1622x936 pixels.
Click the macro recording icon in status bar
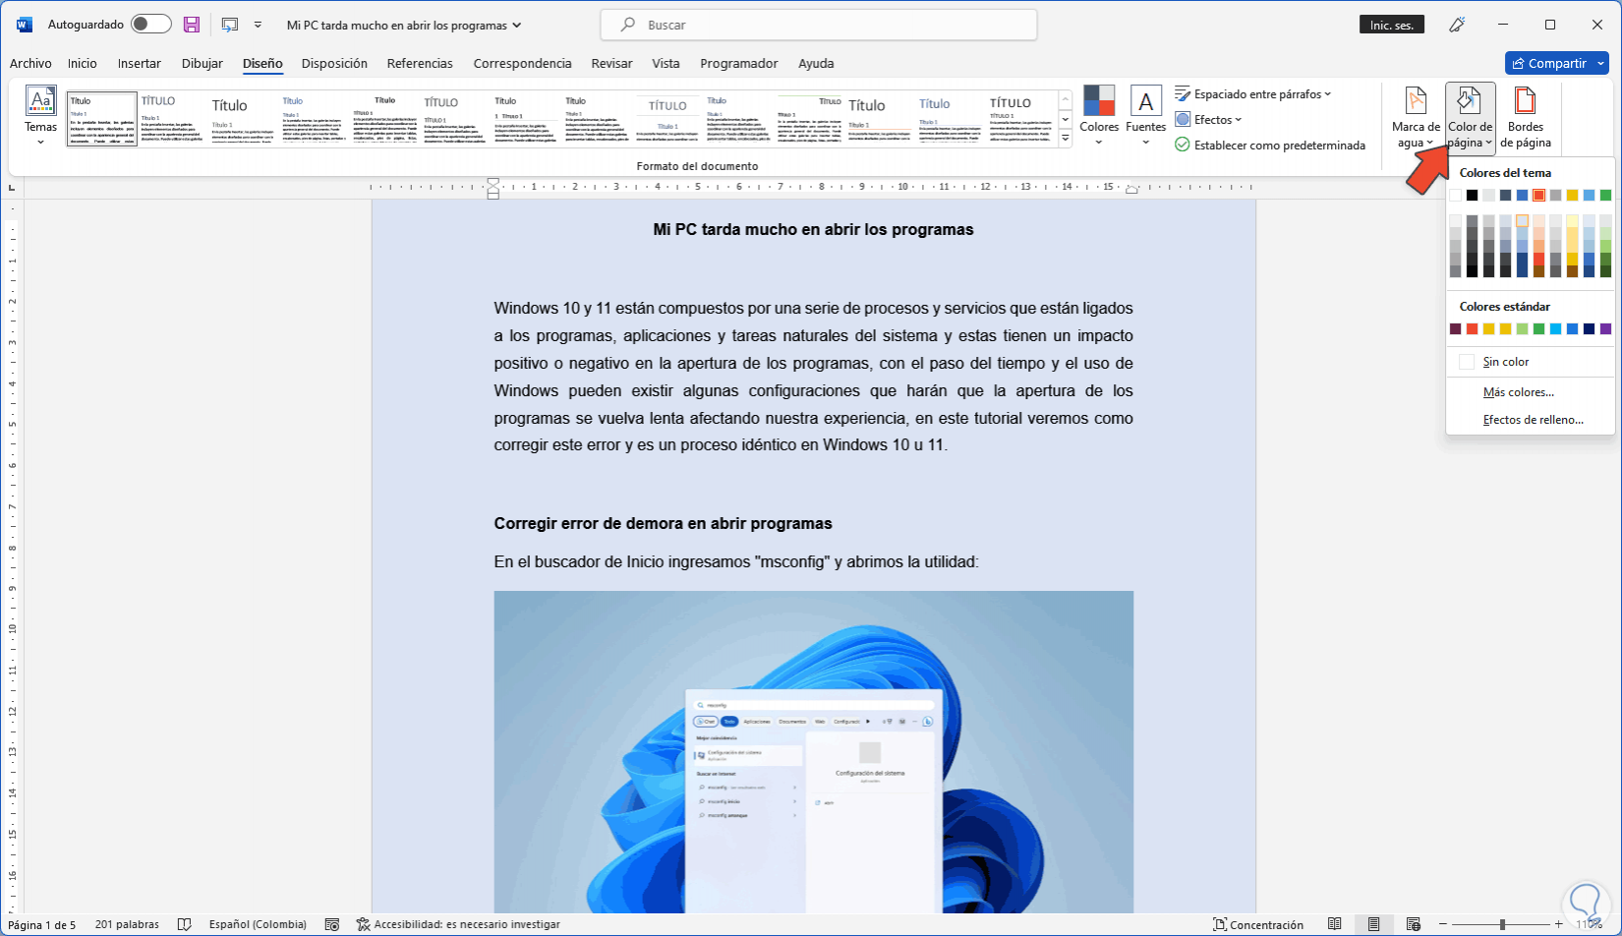[x=332, y=924]
